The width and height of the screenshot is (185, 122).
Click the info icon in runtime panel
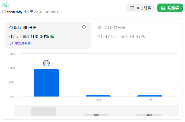tap(84, 27)
